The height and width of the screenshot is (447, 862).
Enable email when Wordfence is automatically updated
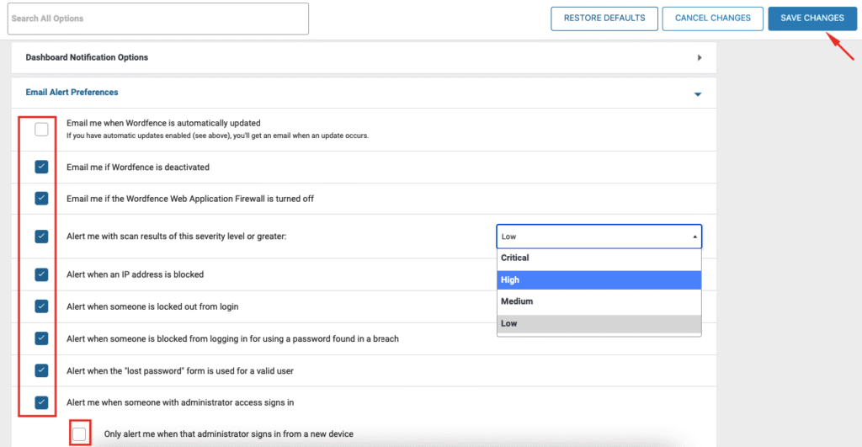(x=41, y=129)
